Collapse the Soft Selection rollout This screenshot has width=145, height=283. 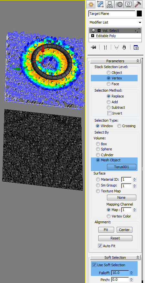tap(115, 258)
